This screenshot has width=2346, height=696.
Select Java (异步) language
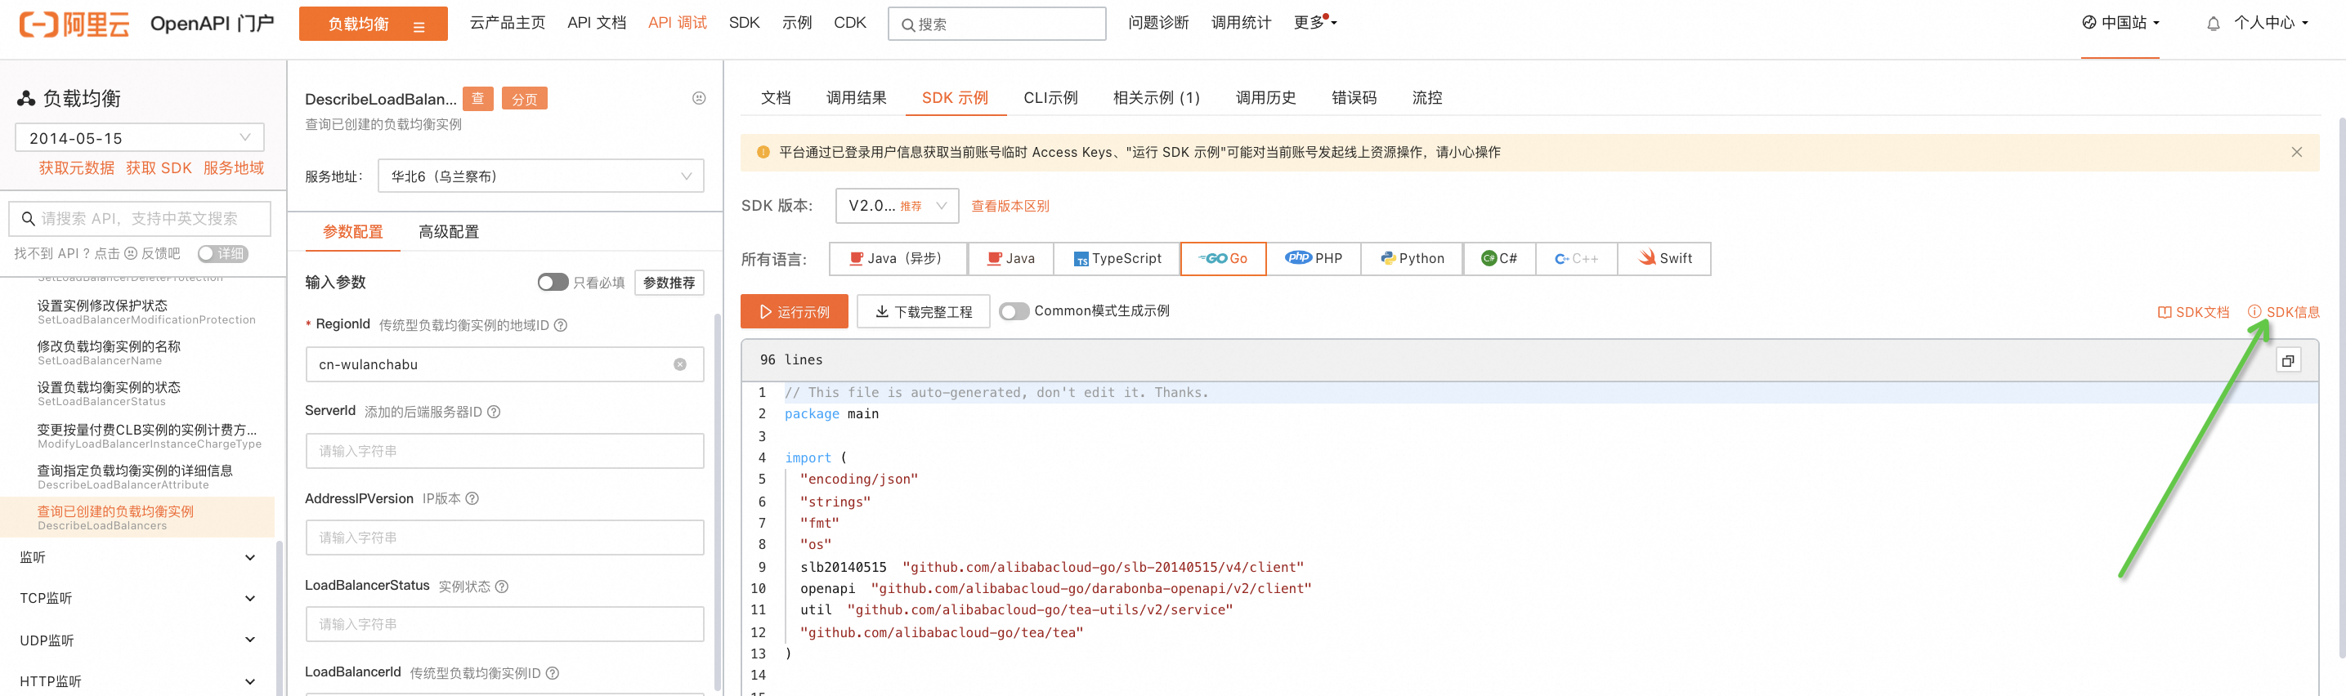coord(898,258)
